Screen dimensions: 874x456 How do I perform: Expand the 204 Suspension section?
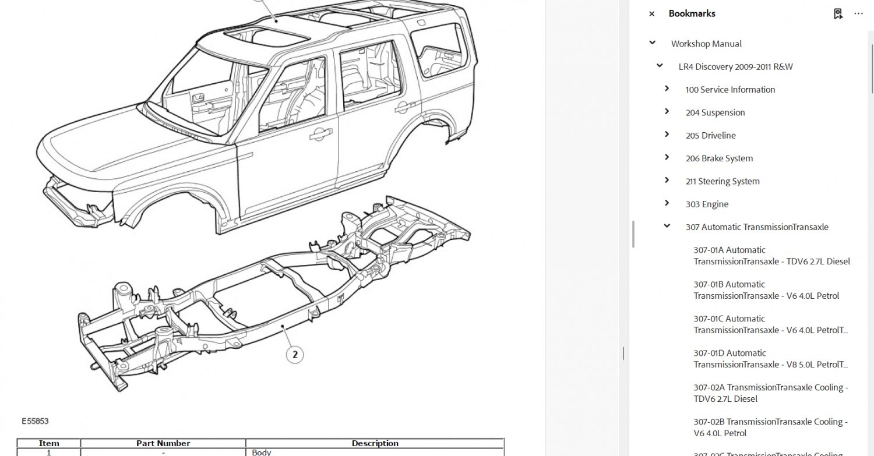click(x=667, y=112)
